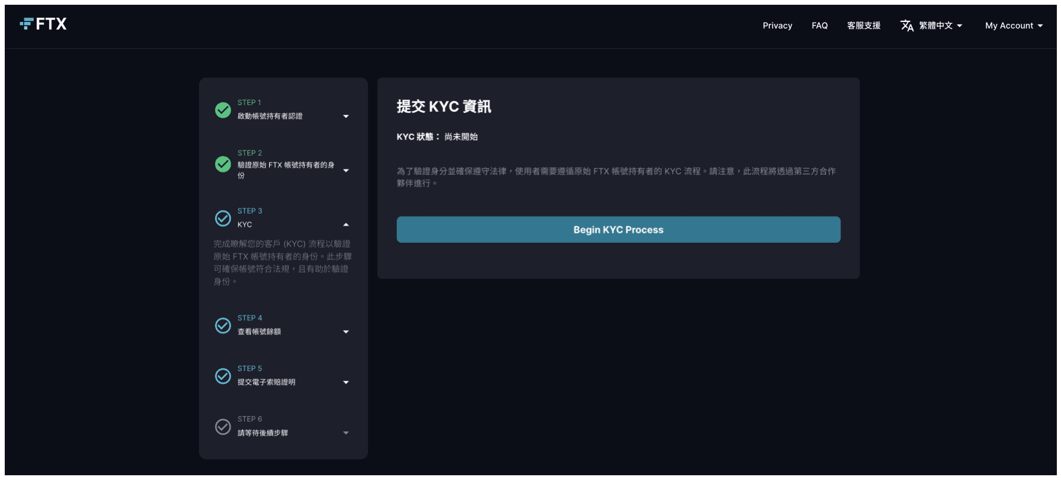
Task: Select the 提交電子索賠證明 step label
Action: click(x=266, y=382)
